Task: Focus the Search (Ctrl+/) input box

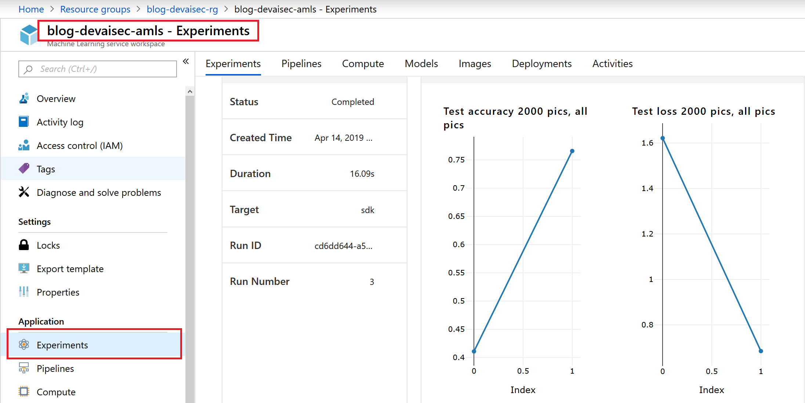Action: pos(98,69)
